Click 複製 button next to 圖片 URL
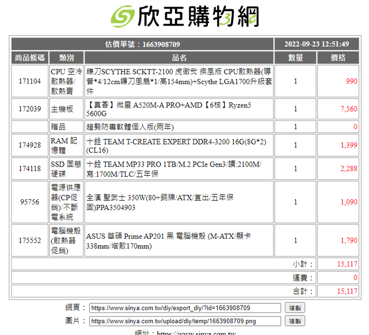The image size is (369, 335). (295, 321)
